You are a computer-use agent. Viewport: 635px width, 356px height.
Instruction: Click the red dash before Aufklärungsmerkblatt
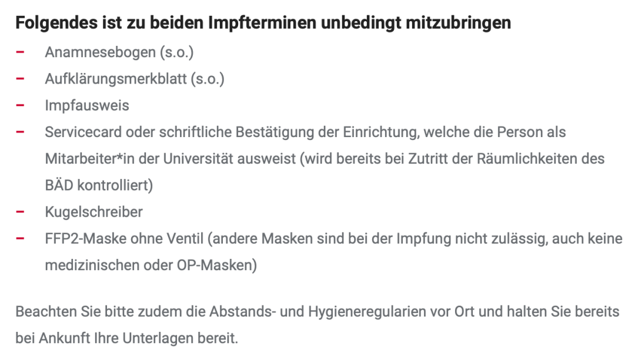20,79
